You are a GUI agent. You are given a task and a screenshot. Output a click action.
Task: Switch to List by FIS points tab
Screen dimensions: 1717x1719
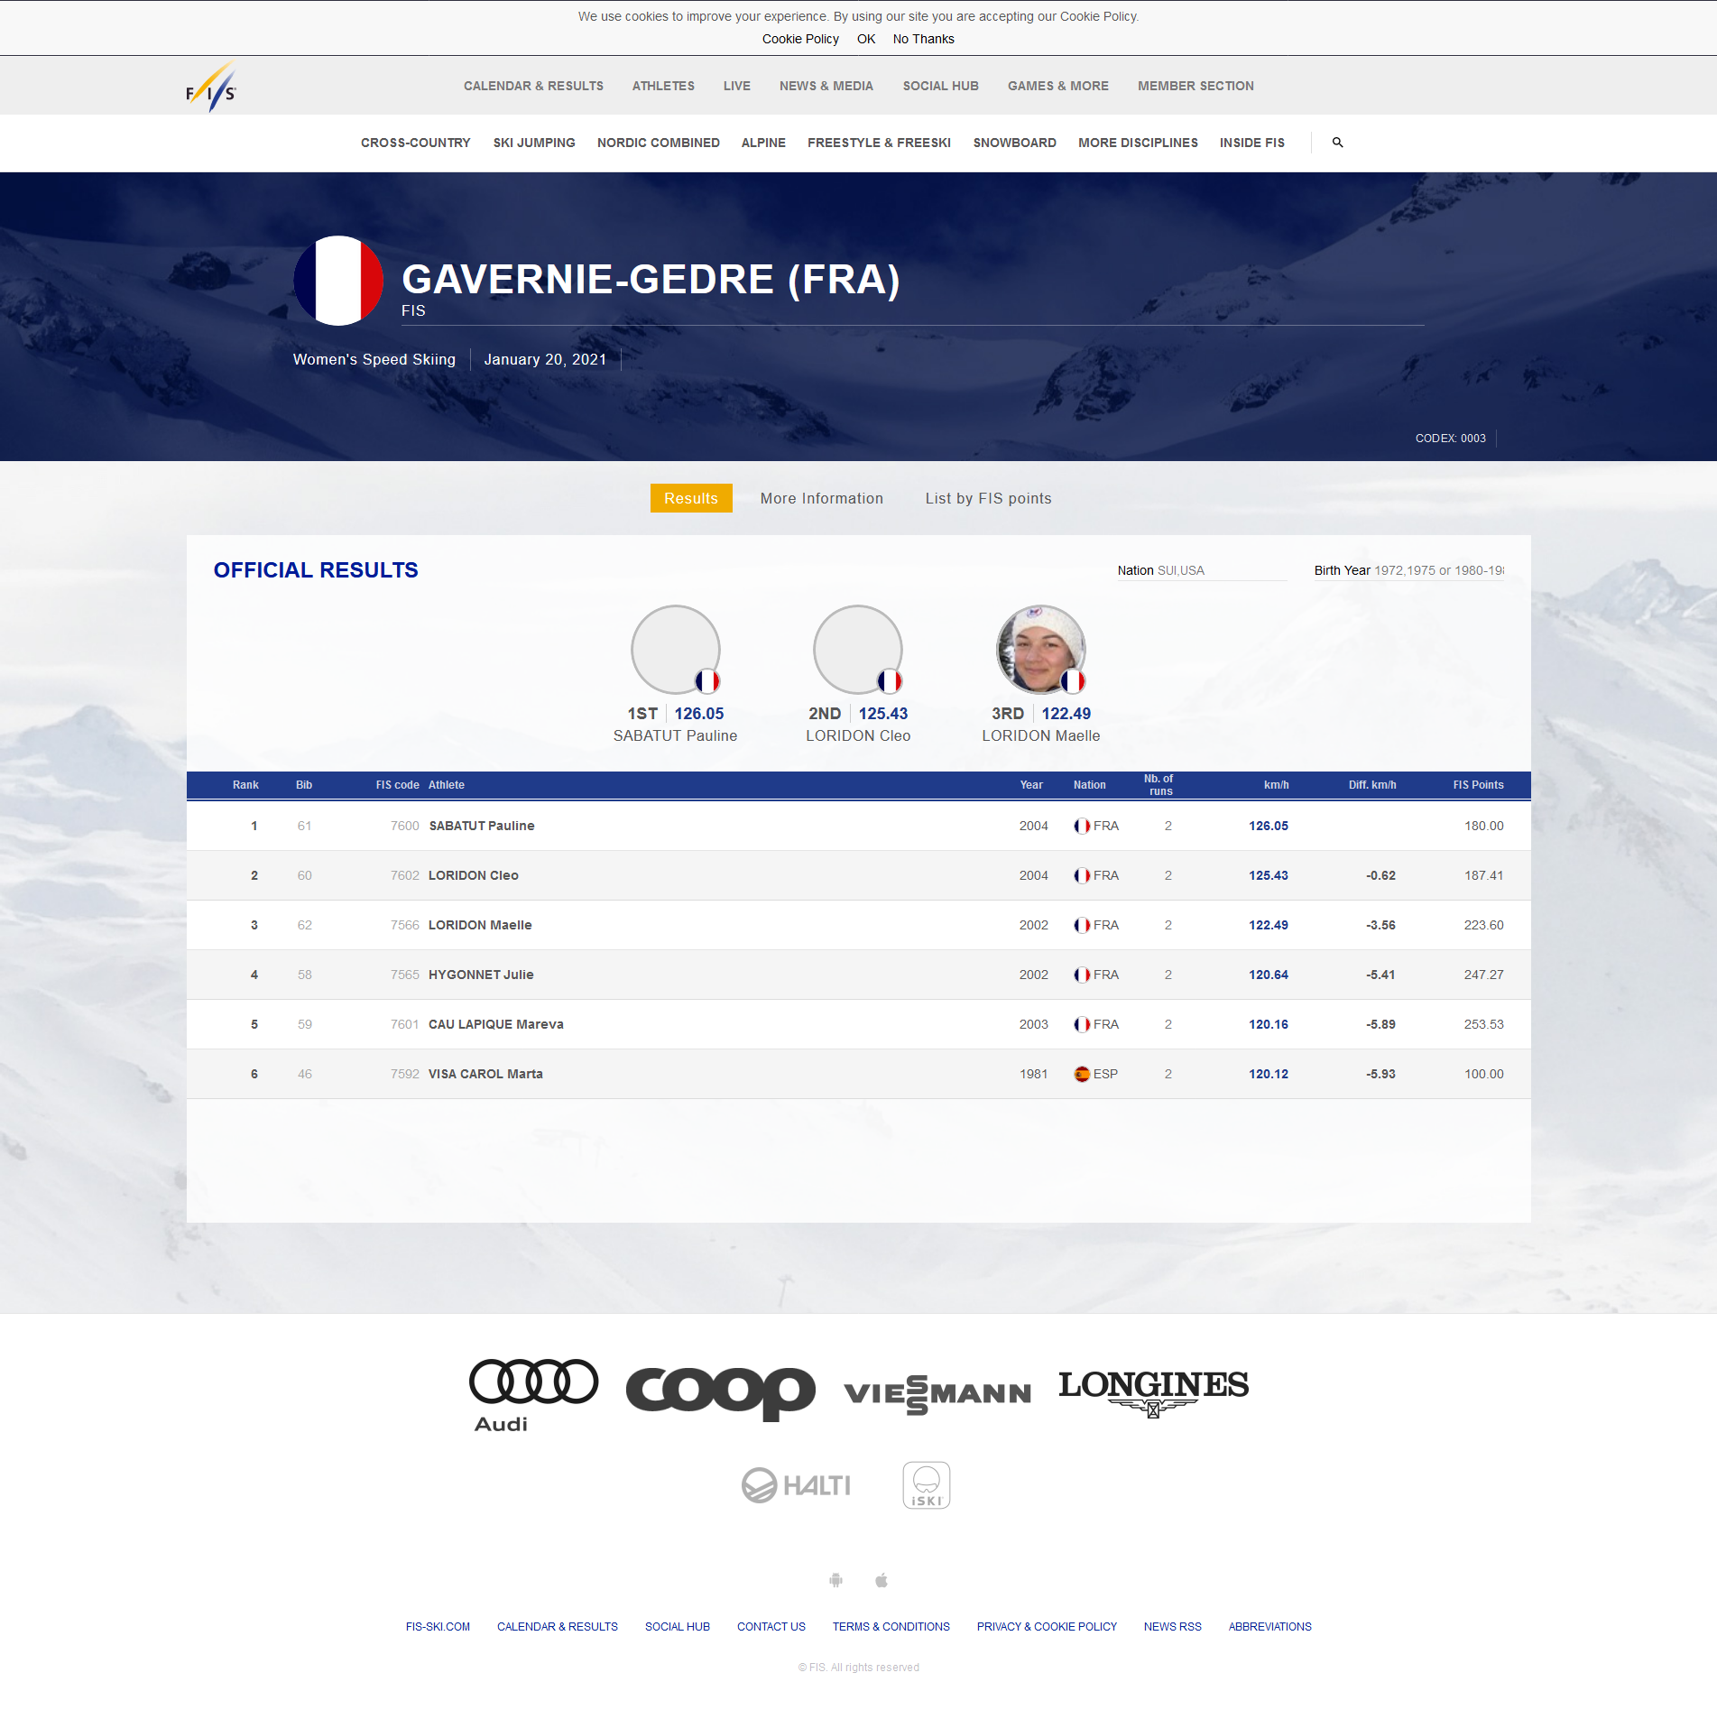click(988, 498)
